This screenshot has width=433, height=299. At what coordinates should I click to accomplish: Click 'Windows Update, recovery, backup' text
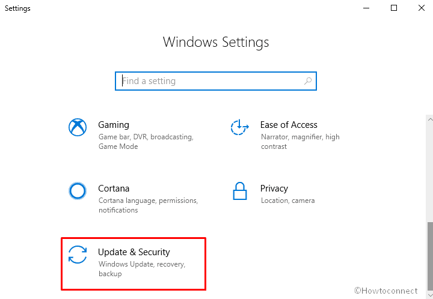(142, 269)
